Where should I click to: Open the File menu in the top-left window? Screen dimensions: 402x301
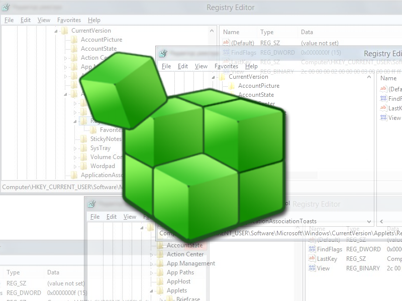[x=9, y=20]
